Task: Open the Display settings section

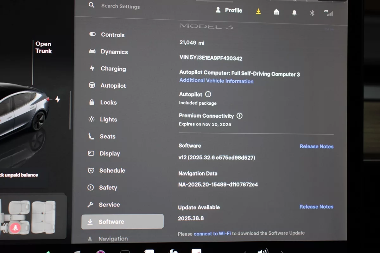Action: point(110,153)
